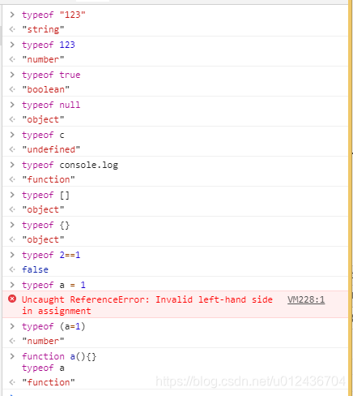The image size is (353, 396).
Task: Select the last "function" output
Action: pyautogui.click(x=49, y=382)
